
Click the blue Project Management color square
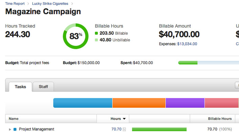(15, 129)
